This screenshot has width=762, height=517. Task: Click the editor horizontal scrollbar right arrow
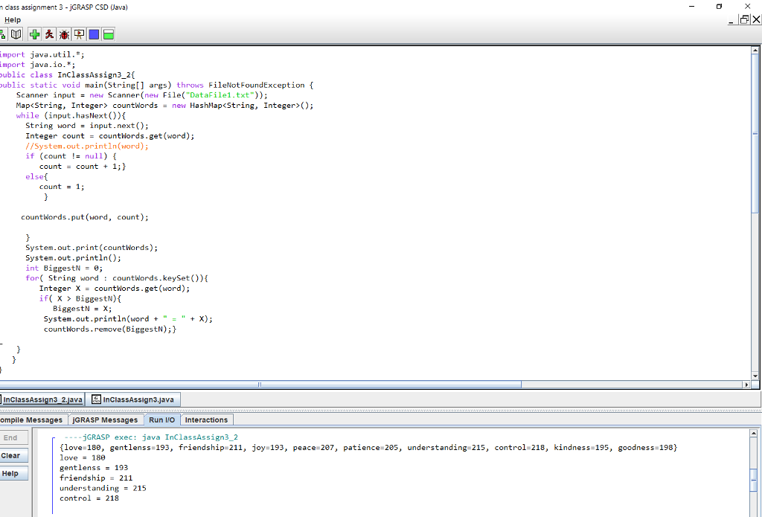[746, 385]
